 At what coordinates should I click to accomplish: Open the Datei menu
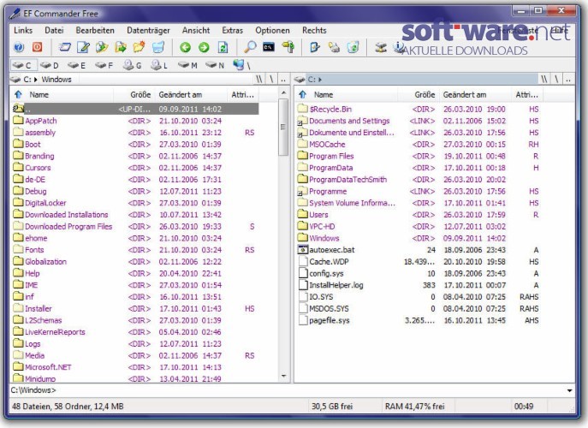[54, 30]
